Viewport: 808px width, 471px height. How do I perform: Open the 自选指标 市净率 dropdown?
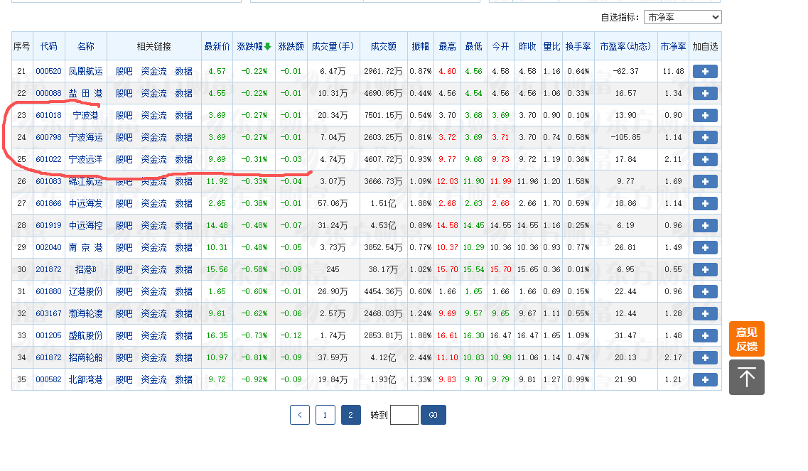click(x=682, y=18)
